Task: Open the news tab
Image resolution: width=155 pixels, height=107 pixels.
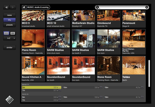Action: pyautogui.click(x=10, y=15)
